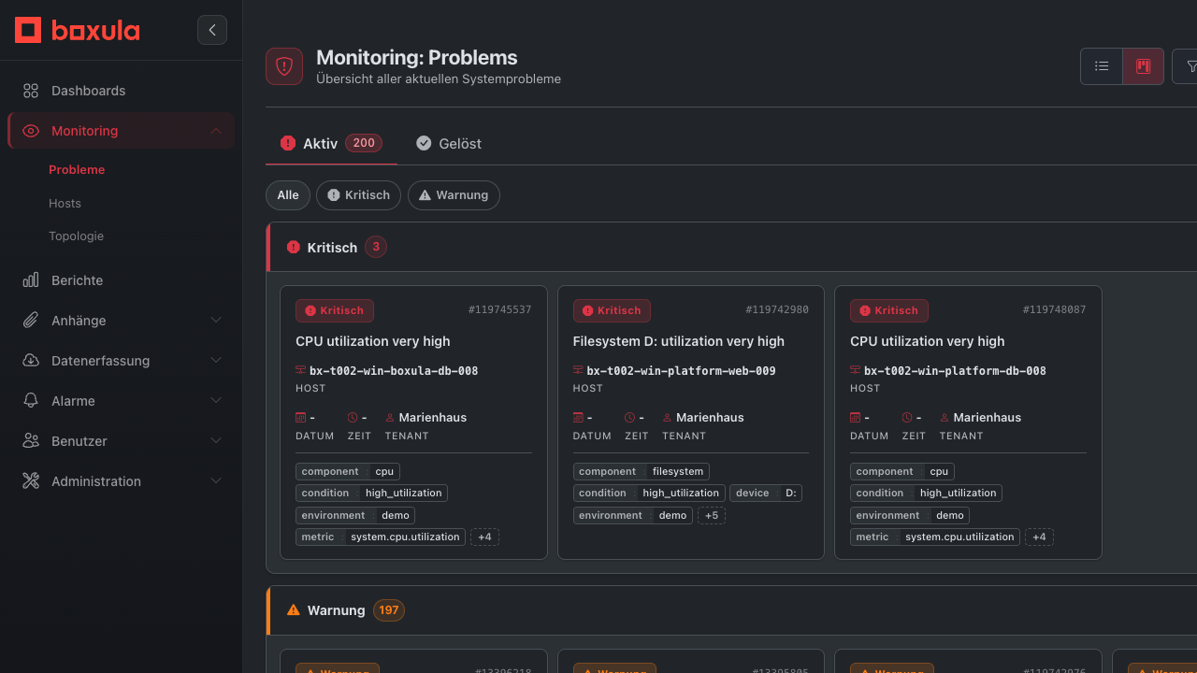Image resolution: width=1197 pixels, height=673 pixels.
Task: Switch to list view
Action: click(1102, 66)
